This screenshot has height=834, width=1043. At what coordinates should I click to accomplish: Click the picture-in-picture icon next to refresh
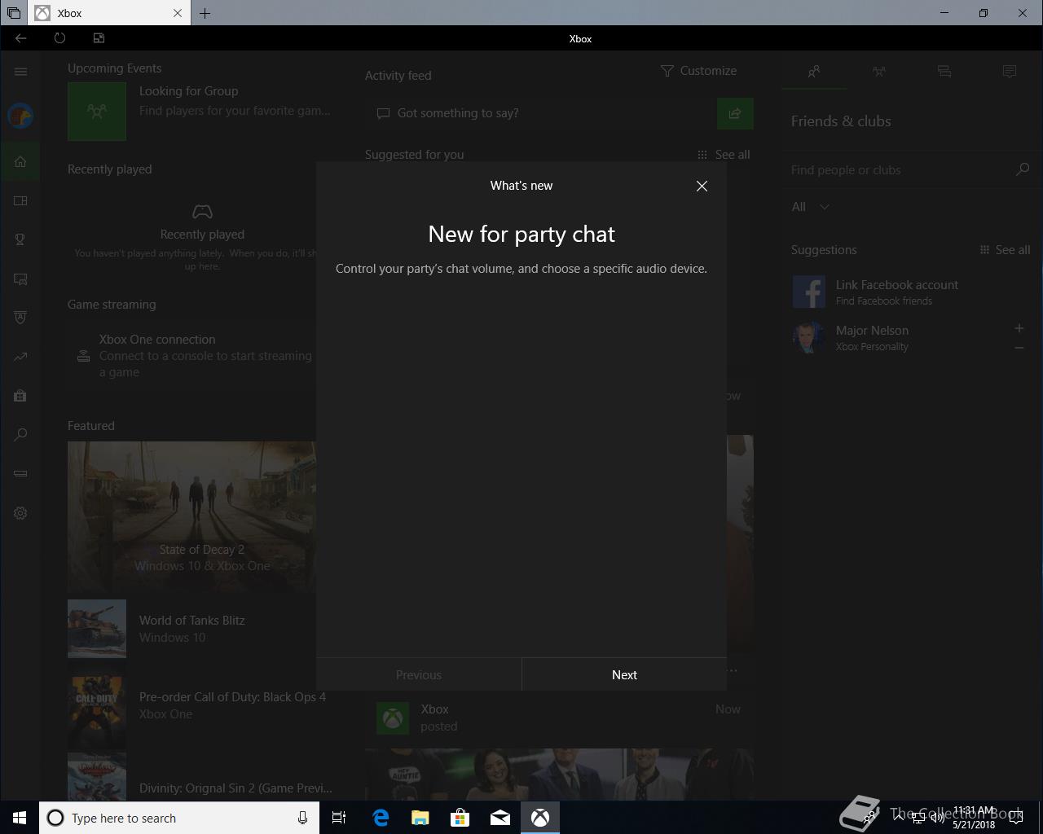pos(99,38)
